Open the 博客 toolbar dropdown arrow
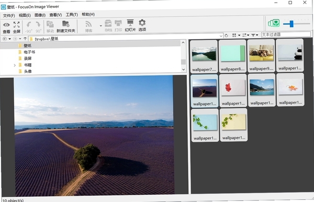 100,26
